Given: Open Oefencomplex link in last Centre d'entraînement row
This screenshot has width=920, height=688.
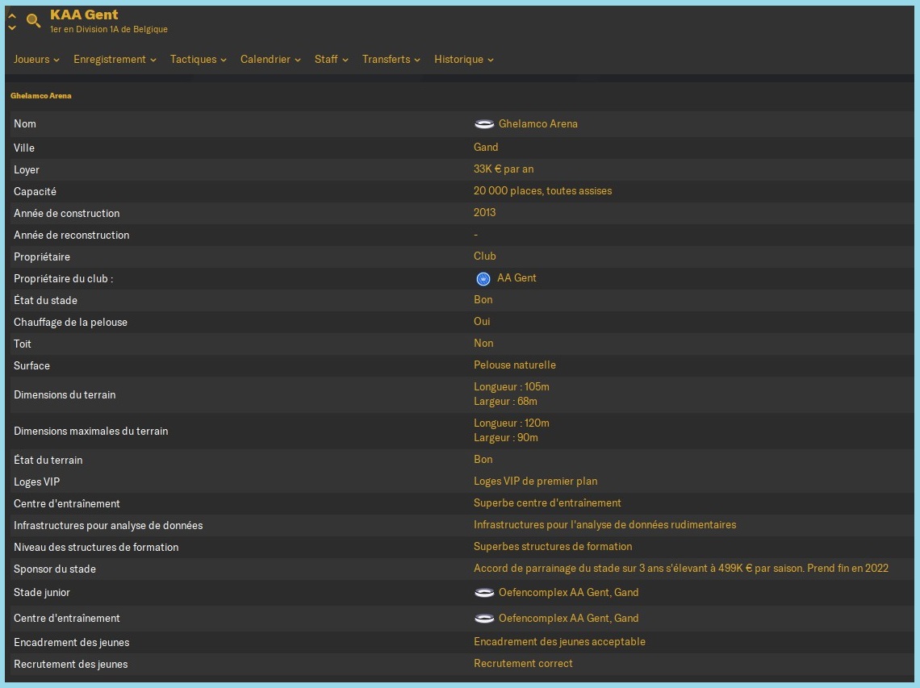Looking at the screenshot, I should [569, 618].
